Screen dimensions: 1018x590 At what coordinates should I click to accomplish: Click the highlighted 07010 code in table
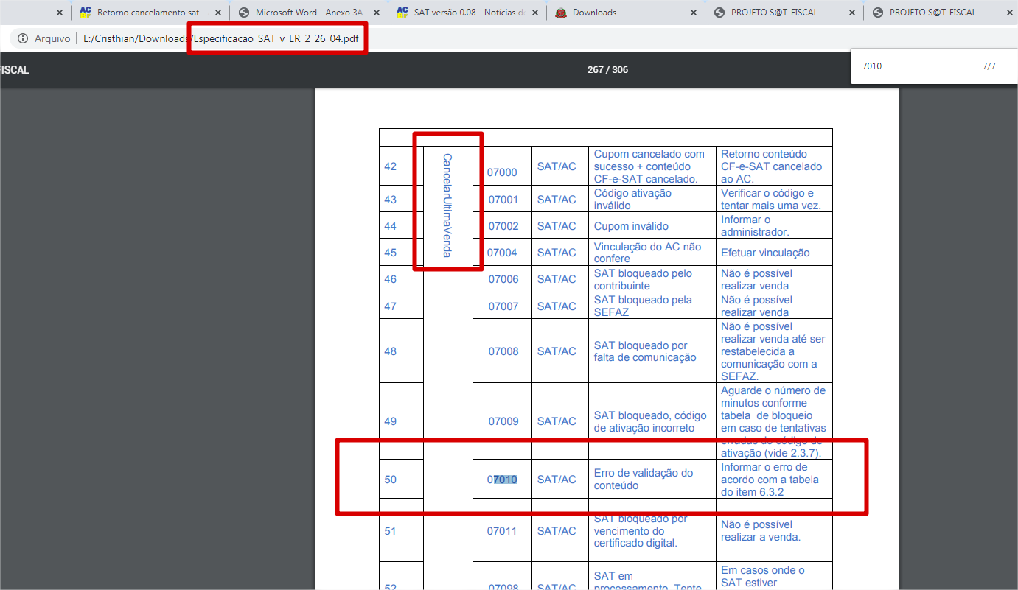(502, 480)
